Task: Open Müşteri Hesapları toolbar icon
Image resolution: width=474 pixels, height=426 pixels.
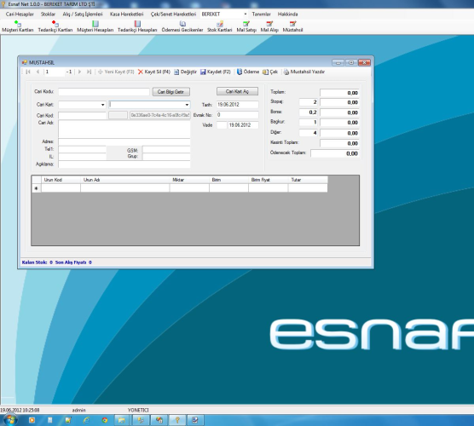Action: (x=95, y=26)
